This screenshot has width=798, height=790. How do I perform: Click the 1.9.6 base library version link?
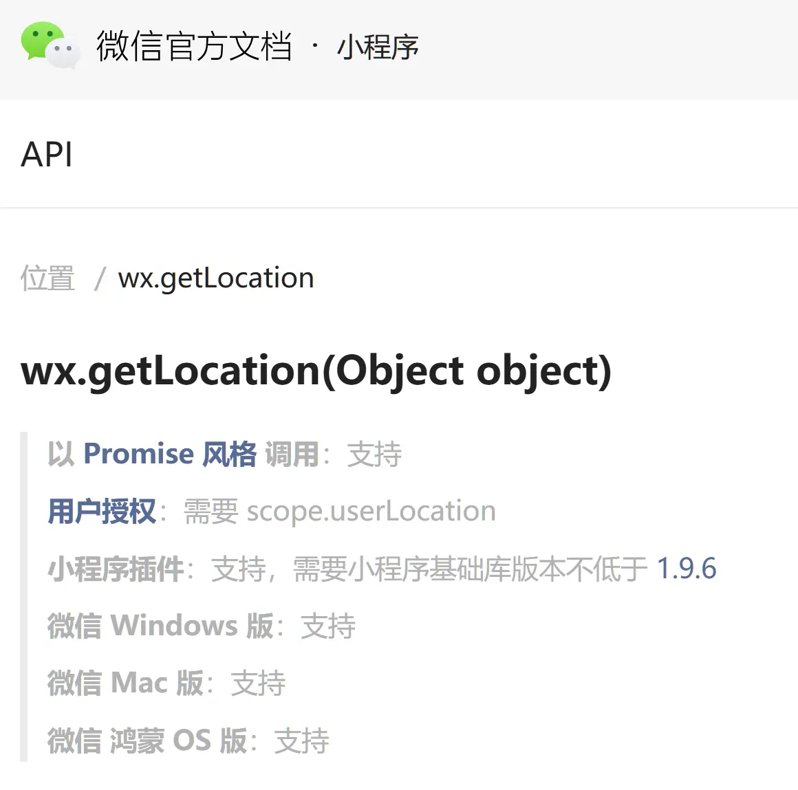tap(687, 569)
